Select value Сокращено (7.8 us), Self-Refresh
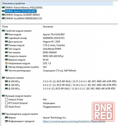 point(59,71)
